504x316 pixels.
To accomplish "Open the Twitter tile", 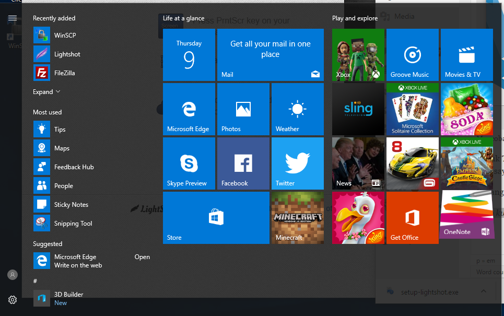I will point(298,163).
